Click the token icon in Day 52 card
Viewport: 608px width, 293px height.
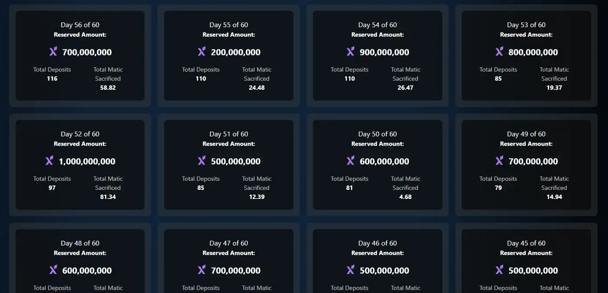[50, 161]
